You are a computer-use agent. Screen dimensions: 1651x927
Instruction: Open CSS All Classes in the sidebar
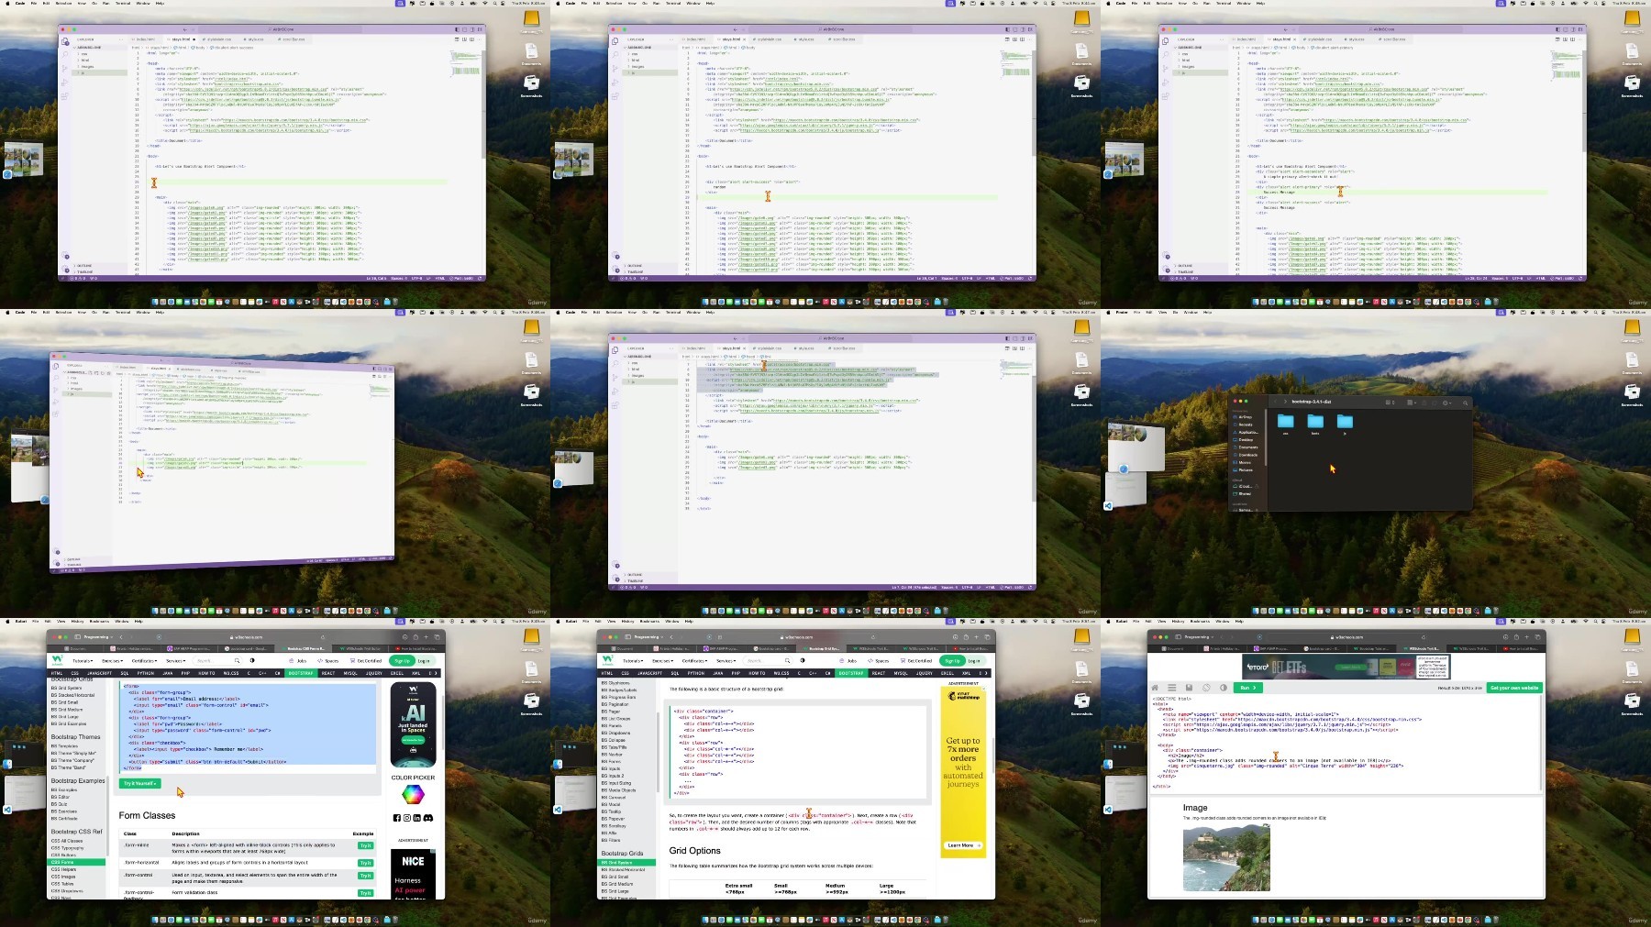point(66,841)
